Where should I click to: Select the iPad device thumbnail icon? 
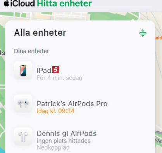click(23, 70)
